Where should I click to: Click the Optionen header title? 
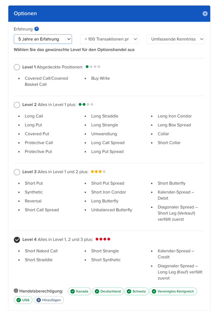click(25, 14)
